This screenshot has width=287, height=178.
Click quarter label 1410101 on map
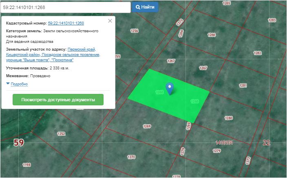coord(224,142)
